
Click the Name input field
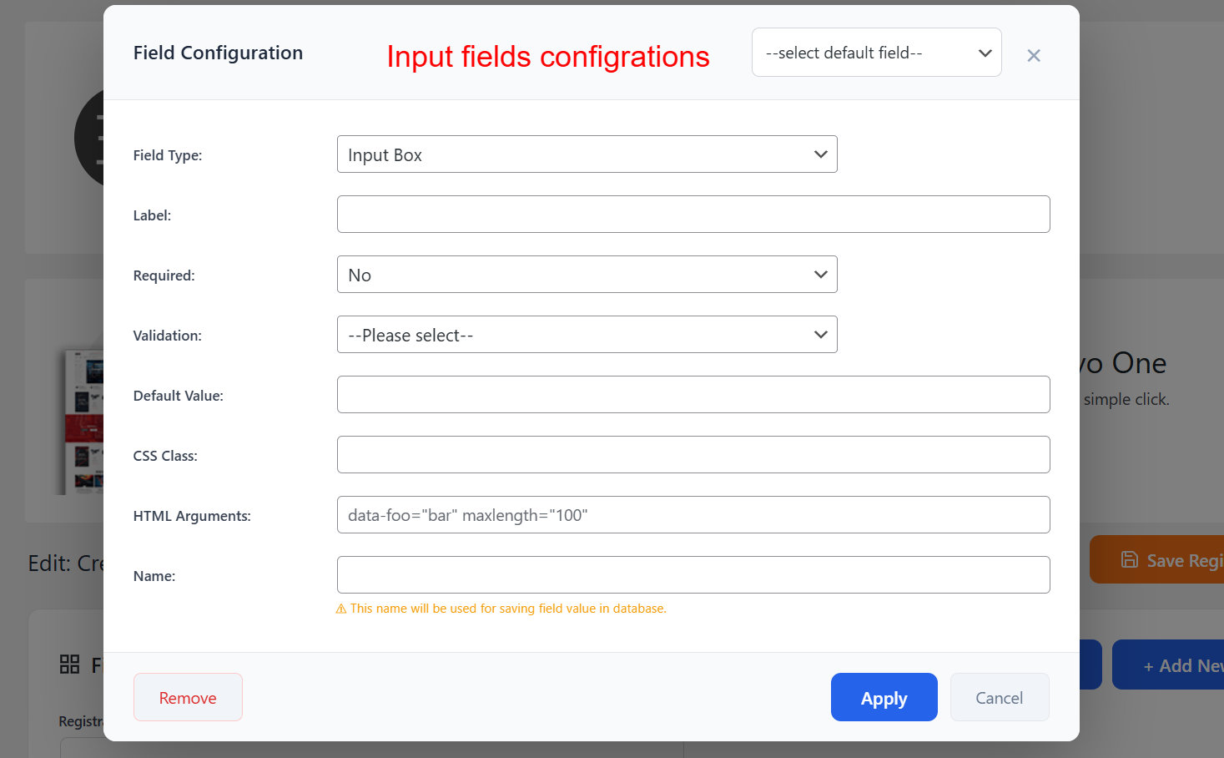click(693, 575)
